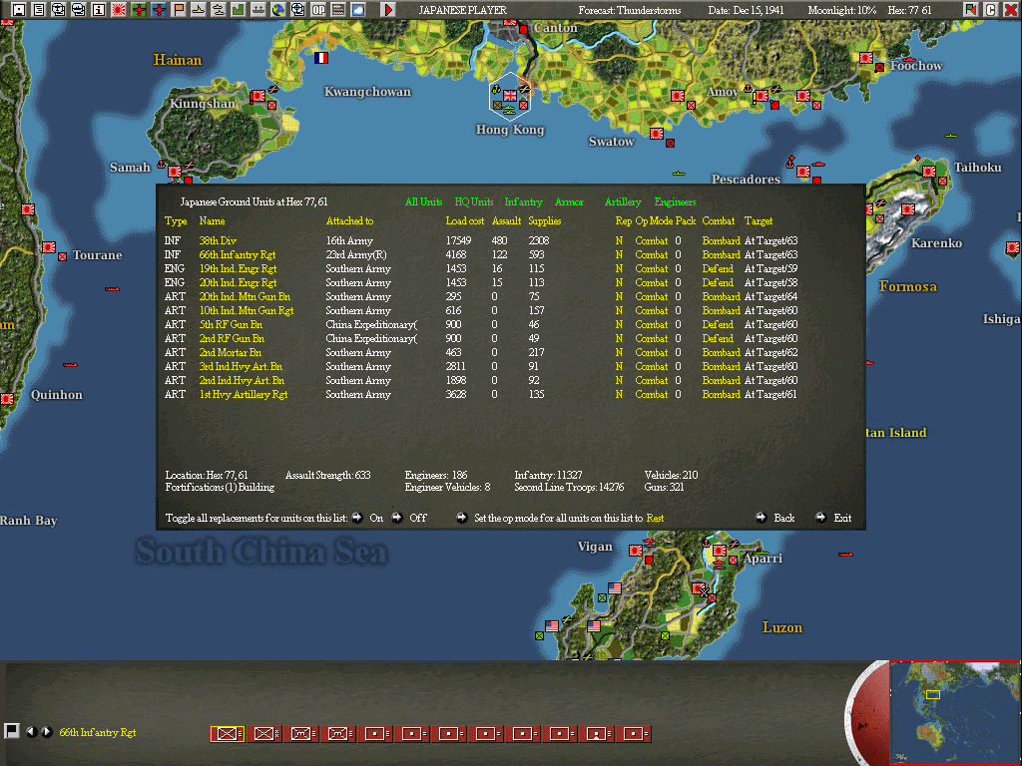Toggle all replacements Off arrow
The height and width of the screenshot is (766, 1022).
pos(397,518)
